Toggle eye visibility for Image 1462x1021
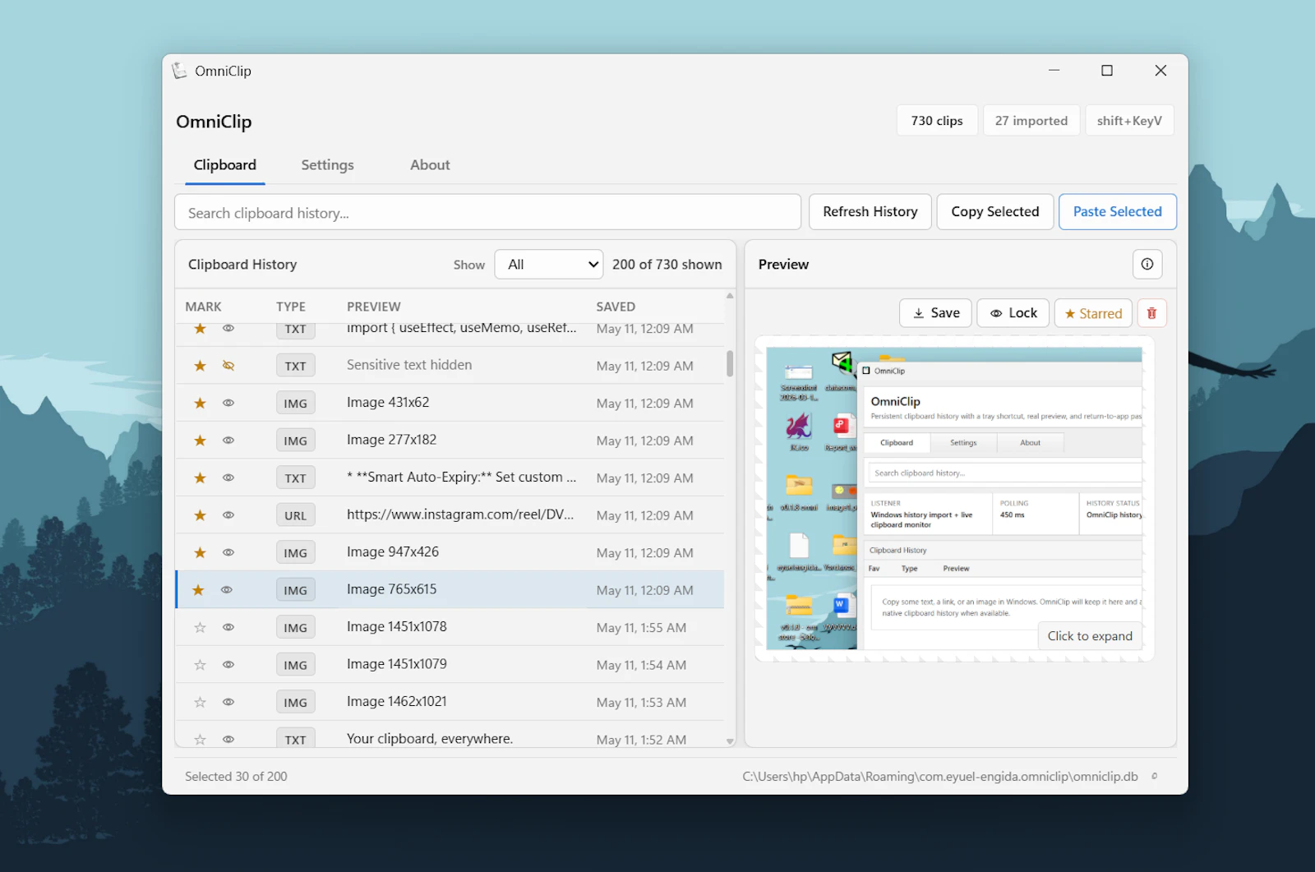Screen dimensions: 1315x872 [228, 702]
